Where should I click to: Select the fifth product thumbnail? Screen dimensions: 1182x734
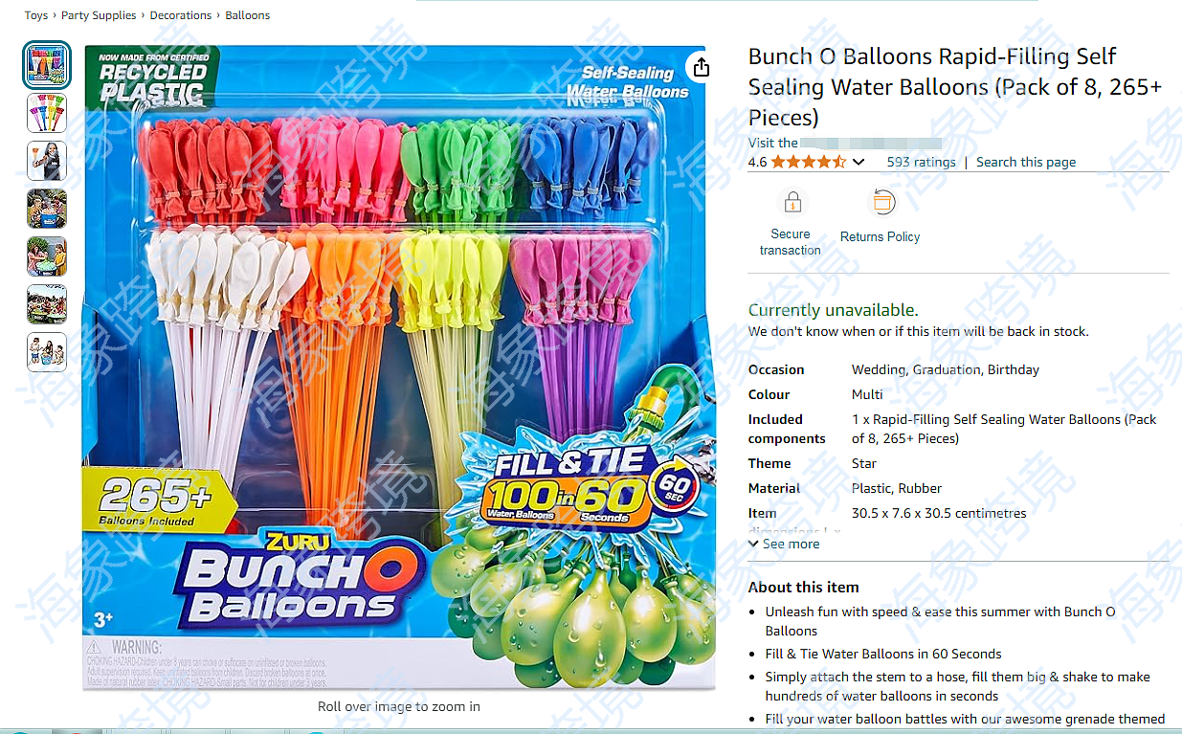coord(47,256)
